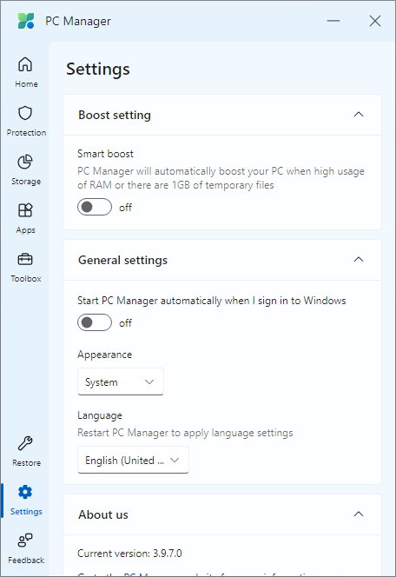
Task: Click the 'Appearance' label
Action: [105, 355]
